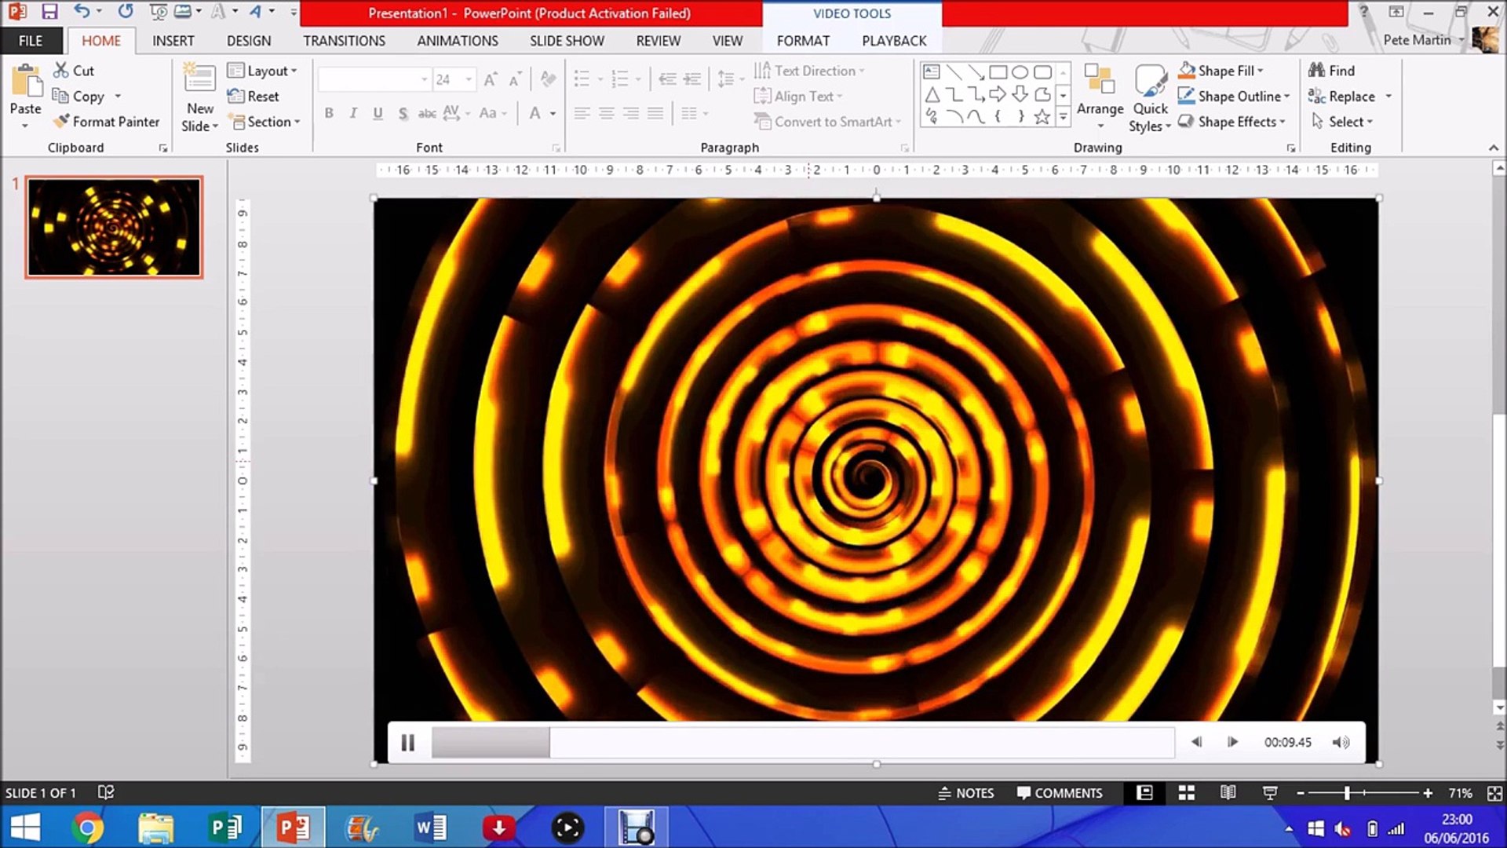Click the Cut scissors icon
Image resolution: width=1507 pixels, height=848 pixels.
click(x=61, y=71)
